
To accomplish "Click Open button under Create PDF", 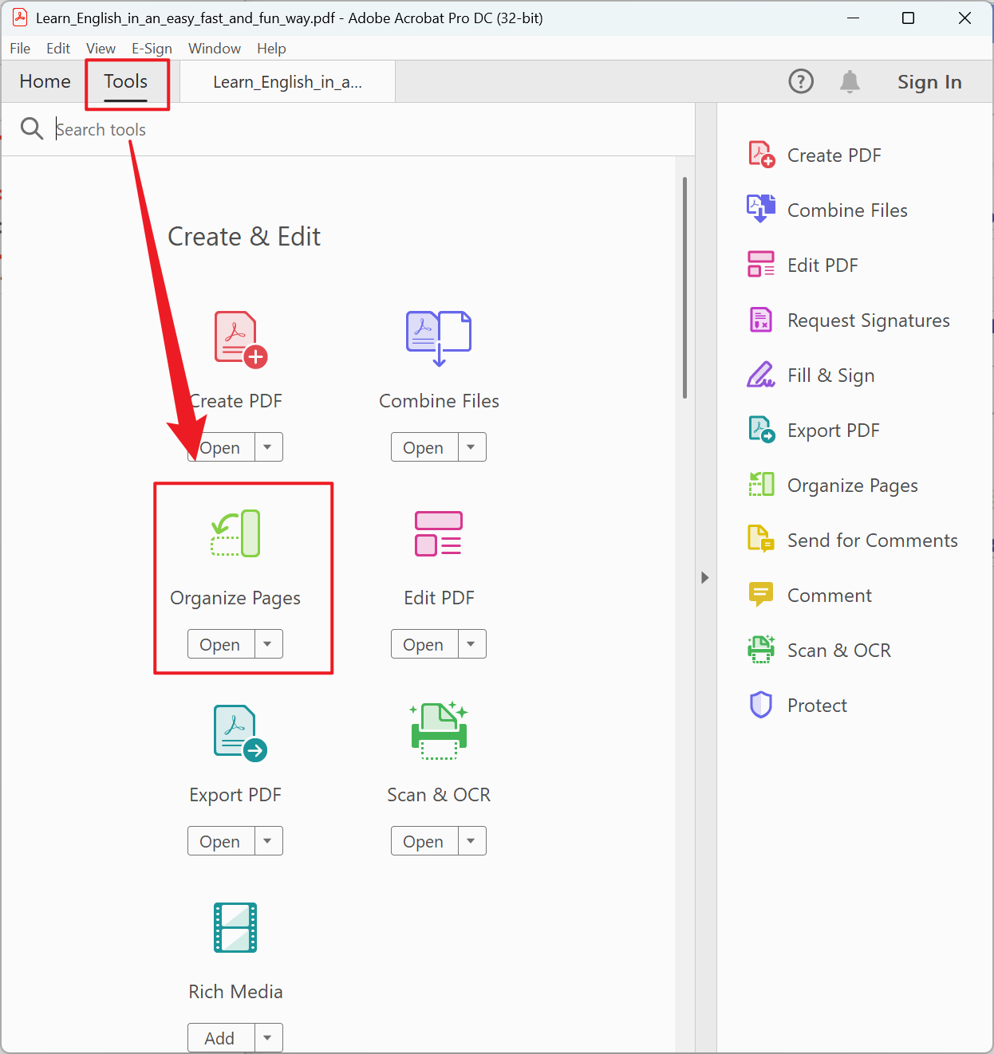I will [221, 447].
